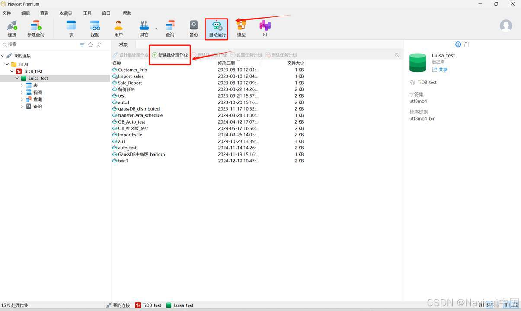The image size is (521, 311).
Task: Click the 模型 (Model) toolbar icon
Action: coord(241,29)
